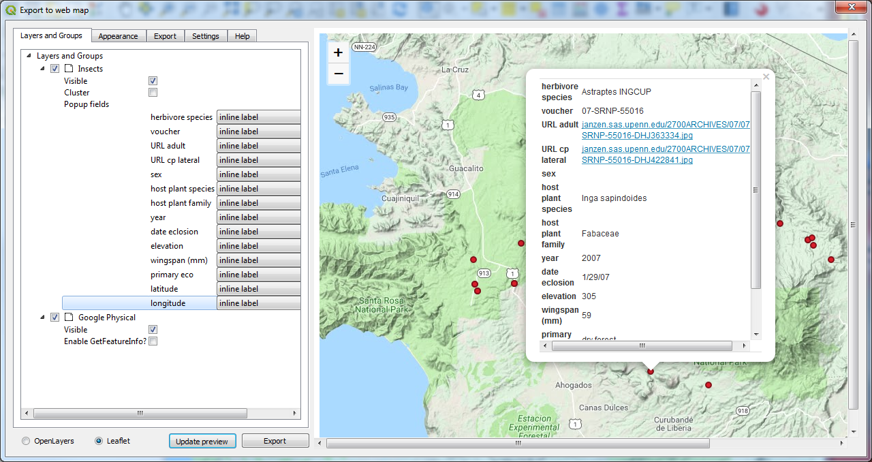Open the longitude label dropdown
This screenshot has height=462, width=872.
[258, 303]
